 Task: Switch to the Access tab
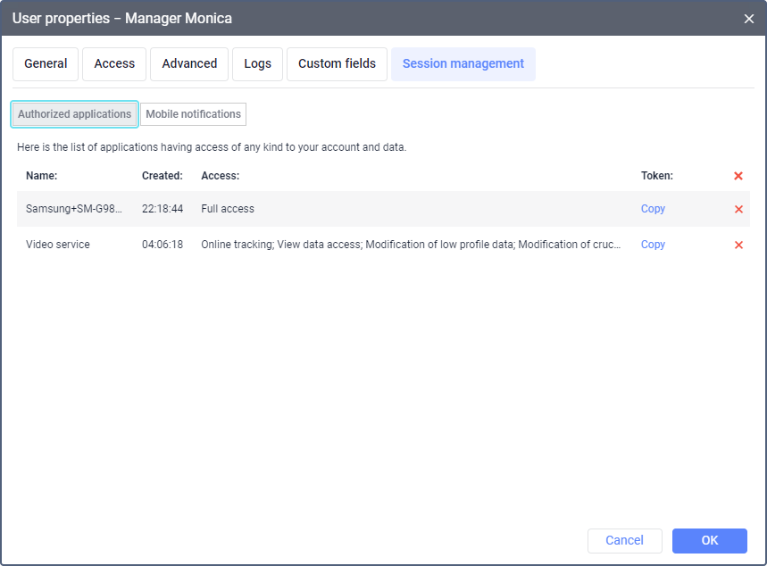coord(114,64)
